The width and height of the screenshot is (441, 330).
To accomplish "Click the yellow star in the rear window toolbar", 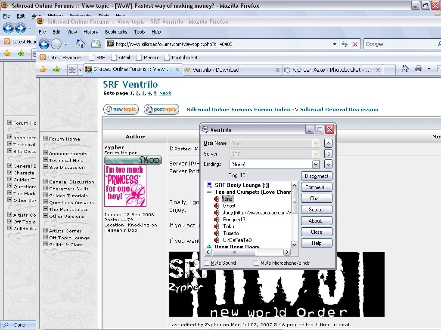I will pyautogui.click(x=7, y=53).
